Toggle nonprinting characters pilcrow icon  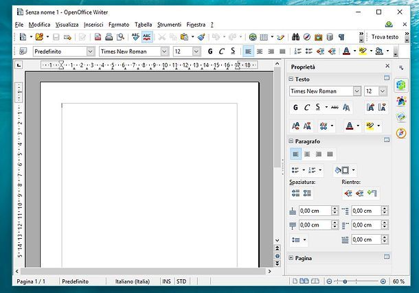point(341,37)
